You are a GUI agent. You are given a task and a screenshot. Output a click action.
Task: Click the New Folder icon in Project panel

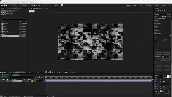click(x=3, y=72)
